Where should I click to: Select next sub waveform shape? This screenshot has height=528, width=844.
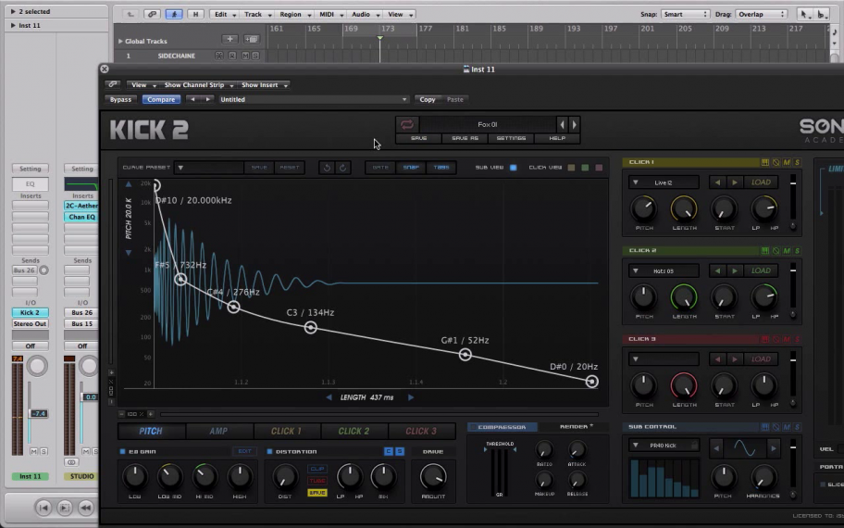[x=774, y=447]
